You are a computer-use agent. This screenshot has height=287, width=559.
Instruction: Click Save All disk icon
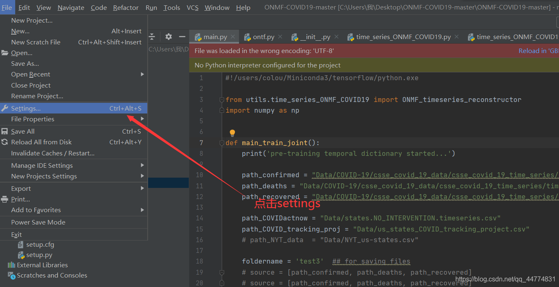[x=5, y=131]
